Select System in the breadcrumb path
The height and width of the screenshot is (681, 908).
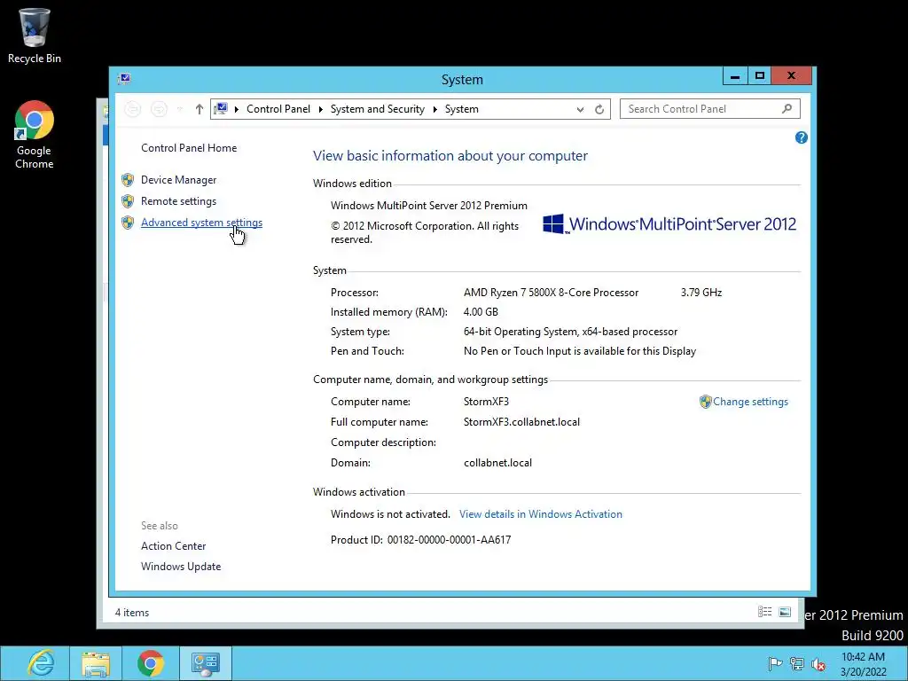461,109
